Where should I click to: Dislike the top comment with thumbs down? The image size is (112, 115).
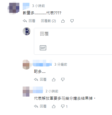click(x=72, y=21)
